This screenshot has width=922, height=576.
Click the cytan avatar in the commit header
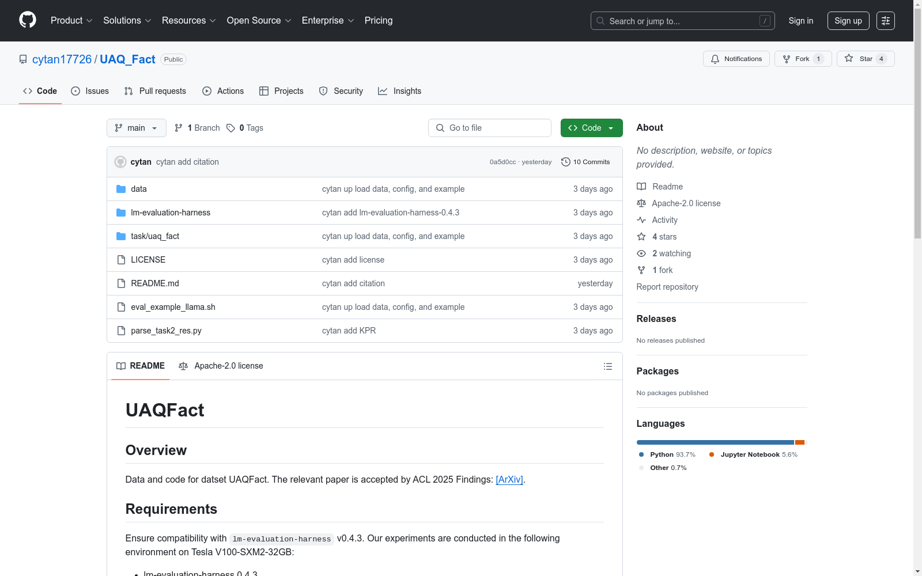(x=120, y=162)
